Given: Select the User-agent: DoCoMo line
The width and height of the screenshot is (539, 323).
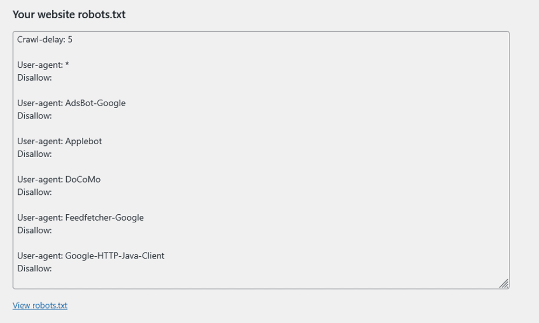Looking at the screenshot, I should point(59,180).
